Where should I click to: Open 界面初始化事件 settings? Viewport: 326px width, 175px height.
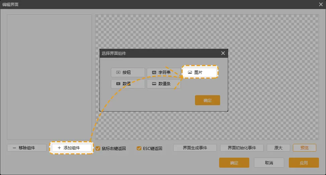click(x=242, y=148)
